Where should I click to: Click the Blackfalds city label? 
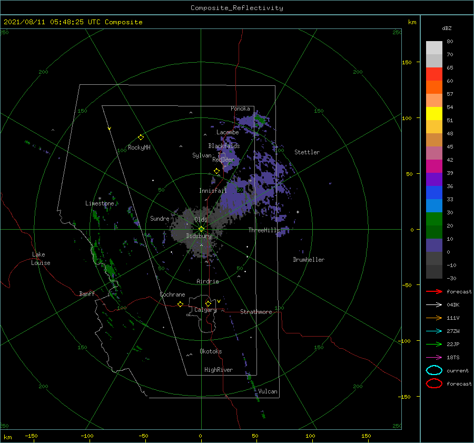point(224,146)
